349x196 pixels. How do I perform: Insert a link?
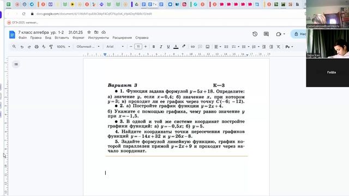coord(192,47)
